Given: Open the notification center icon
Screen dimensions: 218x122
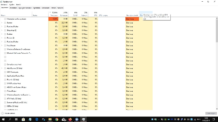Looking at the screenshot, I should [214, 119].
